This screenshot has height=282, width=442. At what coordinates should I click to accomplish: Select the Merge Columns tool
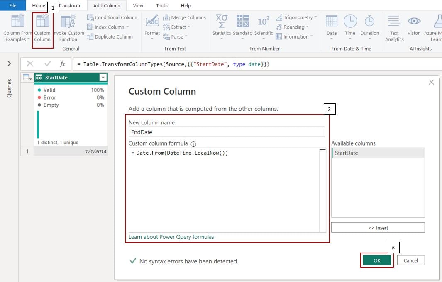(184, 17)
